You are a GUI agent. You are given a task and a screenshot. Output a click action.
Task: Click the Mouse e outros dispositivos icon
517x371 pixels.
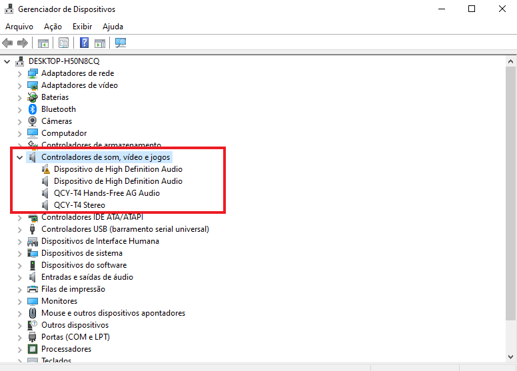tap(32, 313)
